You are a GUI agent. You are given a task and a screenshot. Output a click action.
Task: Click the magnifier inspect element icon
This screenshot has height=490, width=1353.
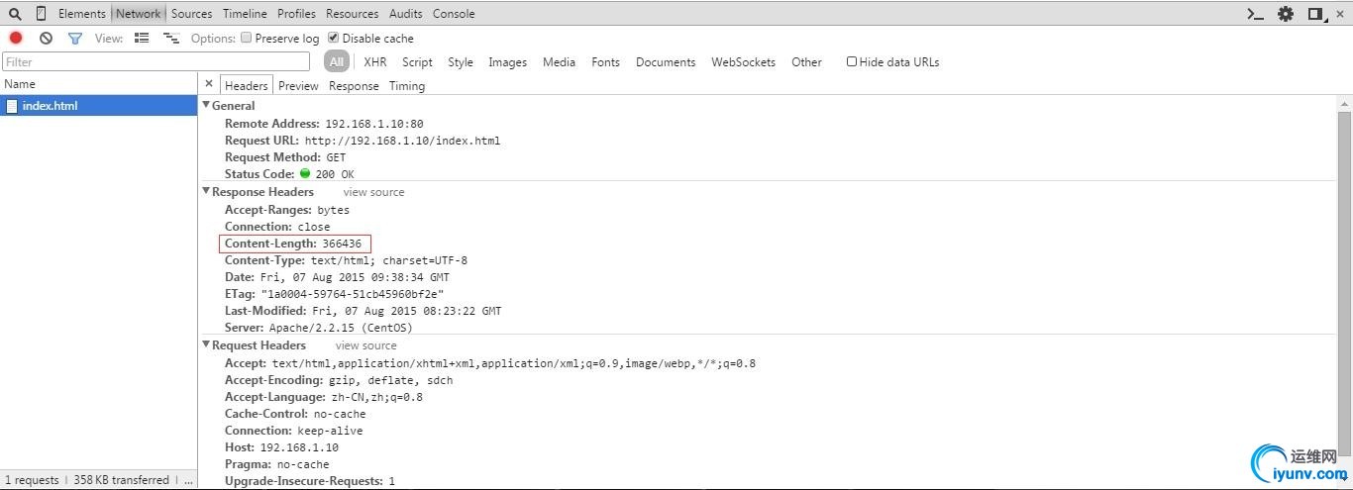click(15, 14)
